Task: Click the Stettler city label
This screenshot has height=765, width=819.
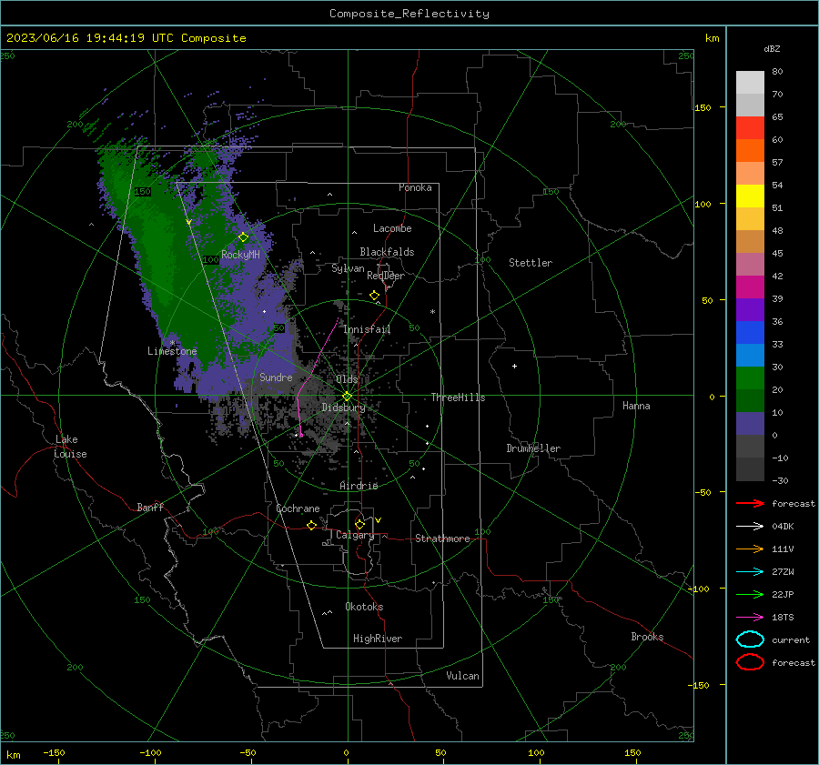Action: pyautogui.click(x=531, y=263)
